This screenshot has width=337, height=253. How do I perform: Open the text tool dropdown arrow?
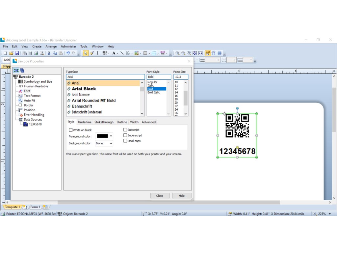point(117,53)
